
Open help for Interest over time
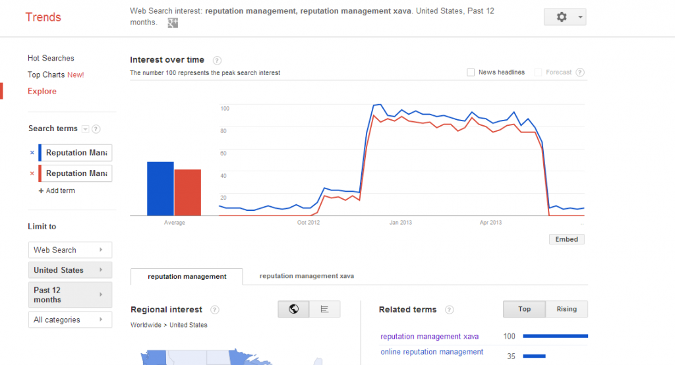217,60
